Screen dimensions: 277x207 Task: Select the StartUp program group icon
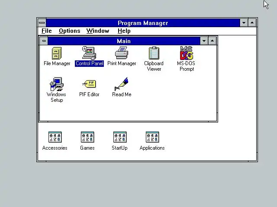click(x=120, y=137)
